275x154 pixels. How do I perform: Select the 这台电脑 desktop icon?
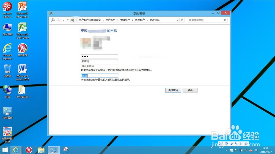point(7,29)
